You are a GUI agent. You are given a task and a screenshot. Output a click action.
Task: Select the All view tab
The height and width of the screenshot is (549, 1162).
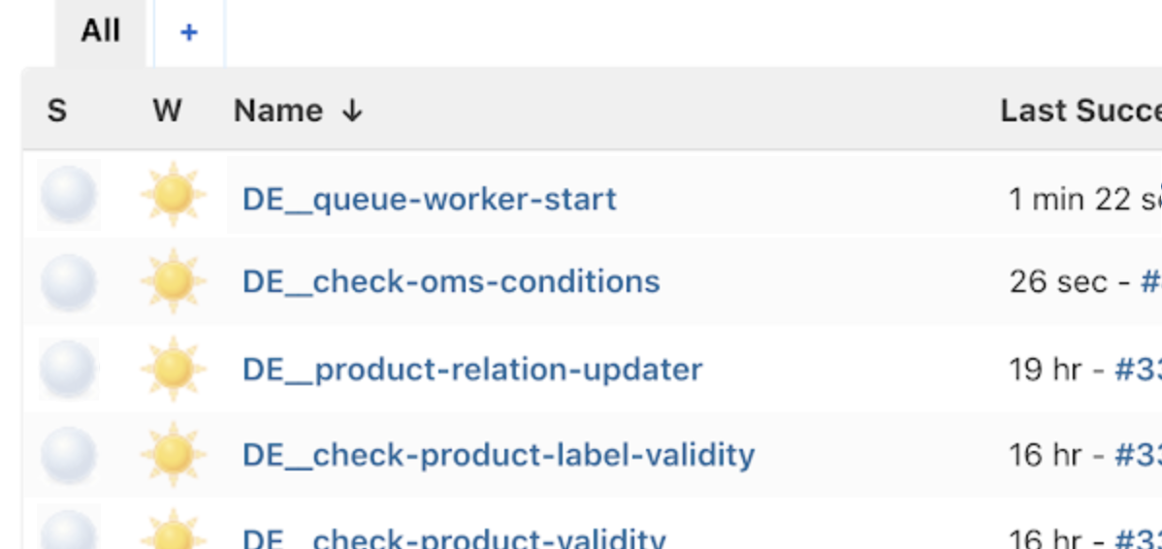[x=100, y=33]
